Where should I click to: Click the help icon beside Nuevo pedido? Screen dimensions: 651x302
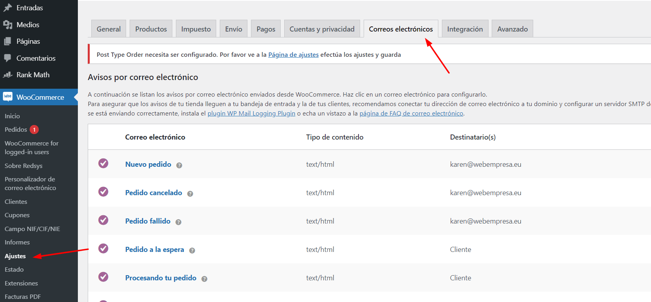[x=179, y=165]
